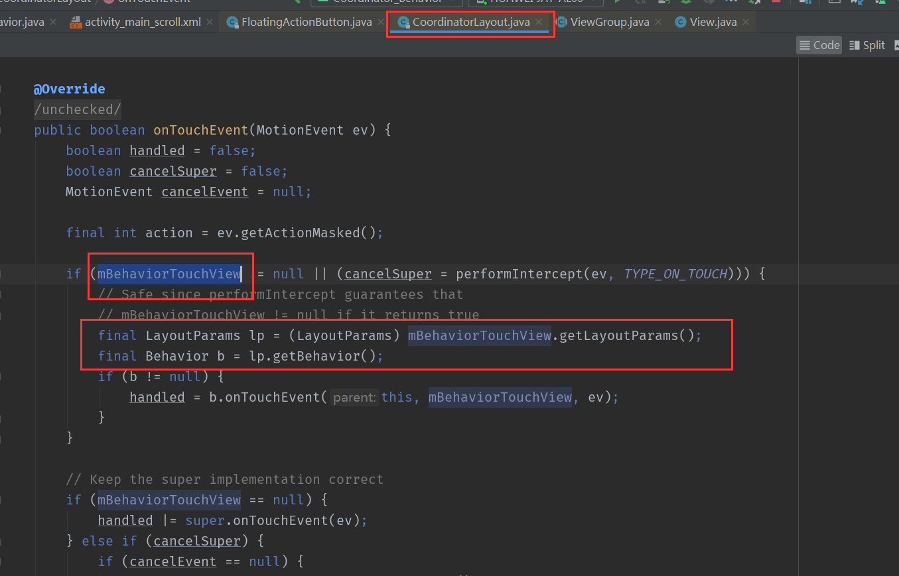Screen dimensions: 899x576
Task: Select the CoordinatorLayout.java tab
Action: pos(471,22)
